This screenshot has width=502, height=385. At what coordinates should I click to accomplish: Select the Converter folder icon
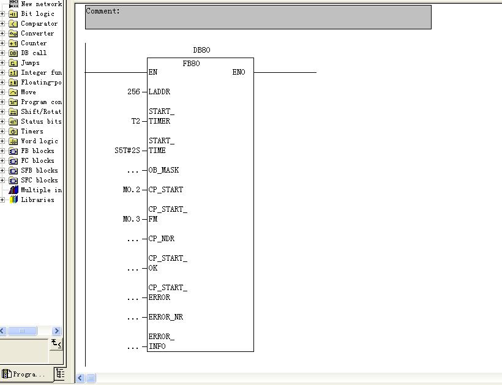click(13, 33)
